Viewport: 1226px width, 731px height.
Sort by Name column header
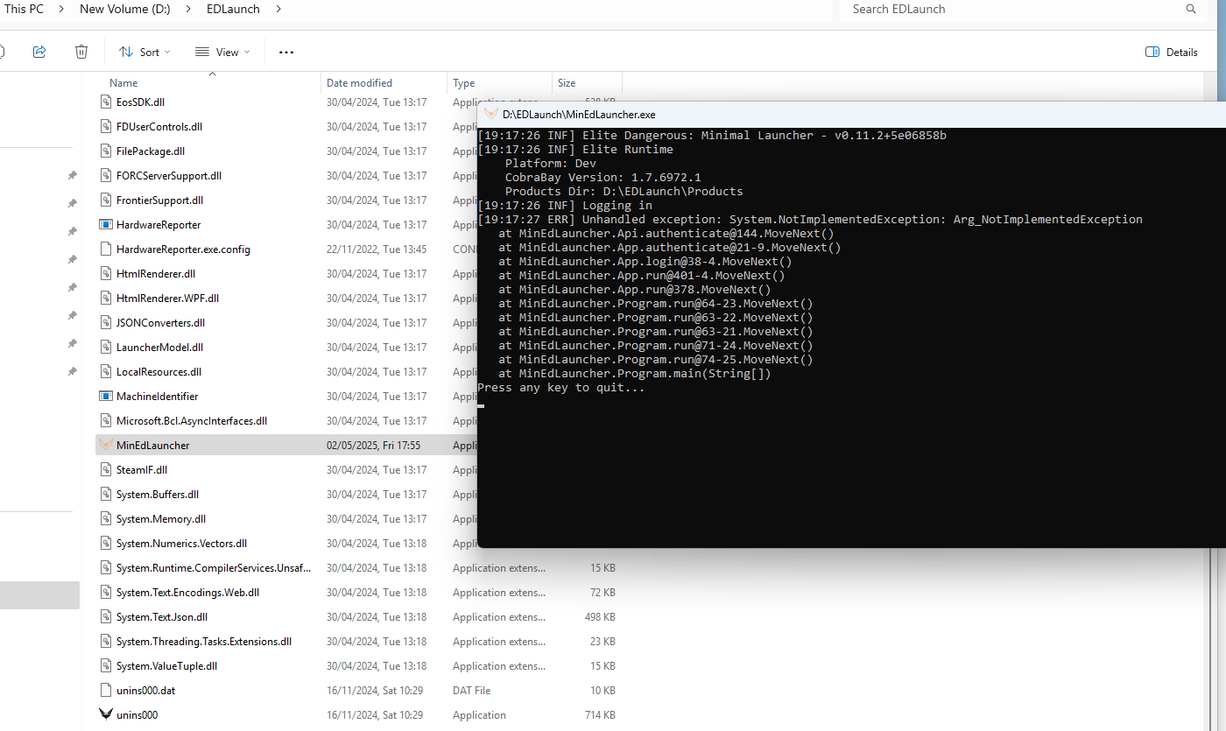coord(123,83)
